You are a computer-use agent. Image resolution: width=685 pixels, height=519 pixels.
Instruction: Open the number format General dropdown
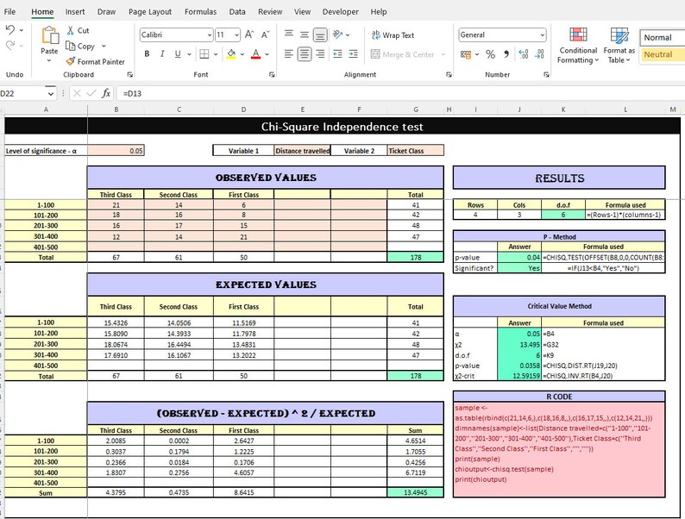542,35
